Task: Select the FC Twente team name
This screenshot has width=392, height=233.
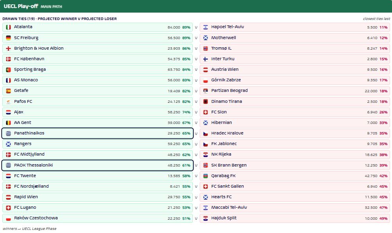Action: [25, 176]
